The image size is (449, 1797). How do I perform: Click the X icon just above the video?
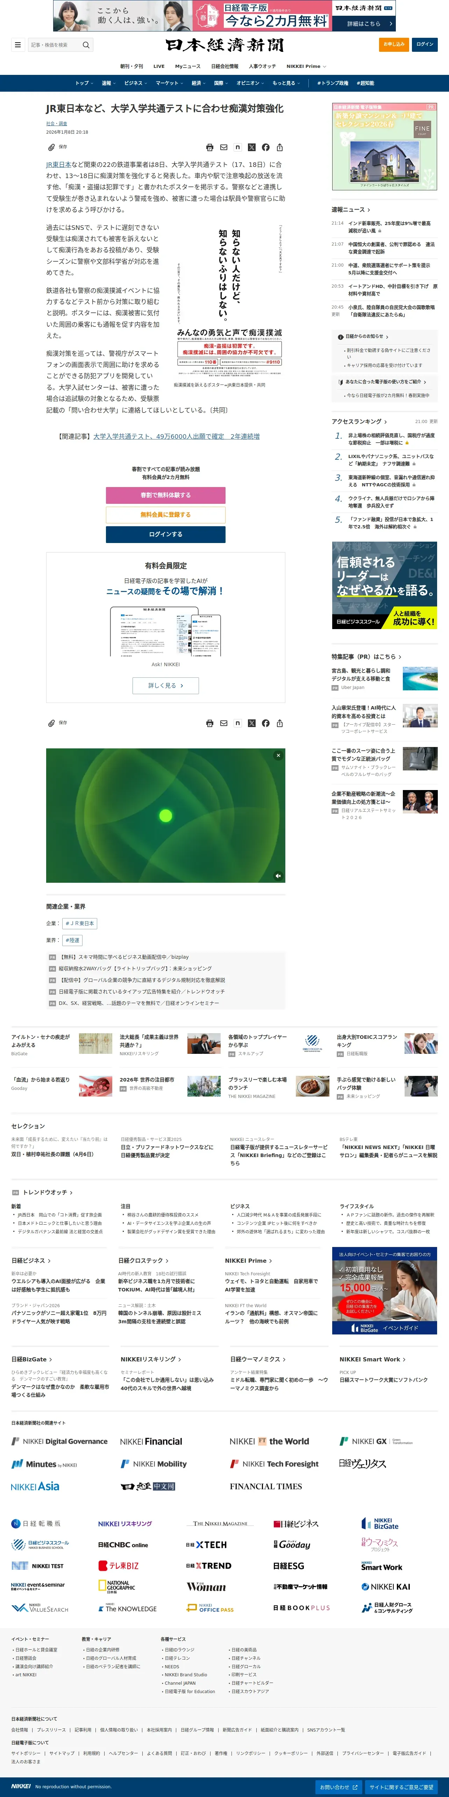(252, 724)
